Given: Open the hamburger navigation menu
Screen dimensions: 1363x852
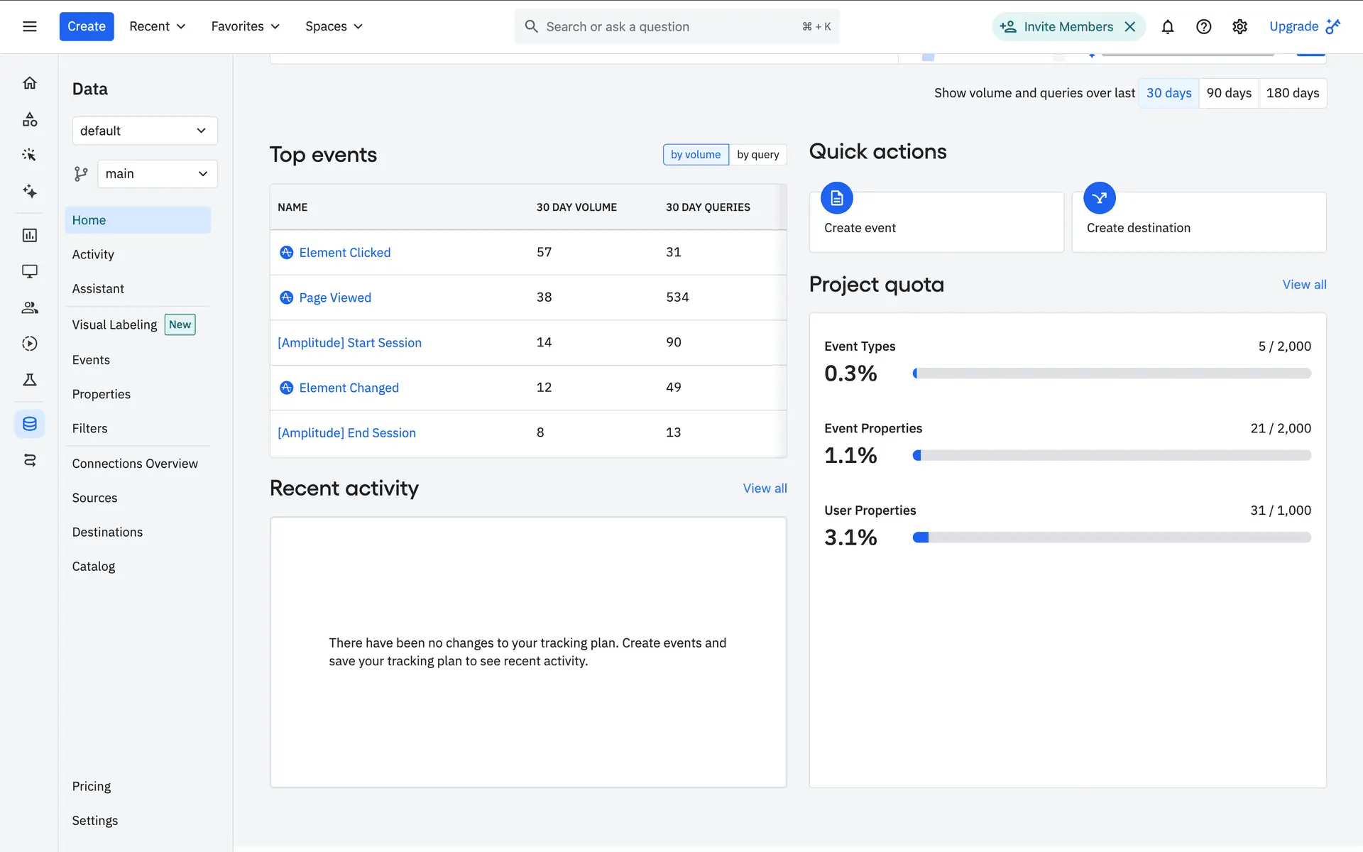Looking at the screenshot, I should pyautogui.click(x=29, y=26).
